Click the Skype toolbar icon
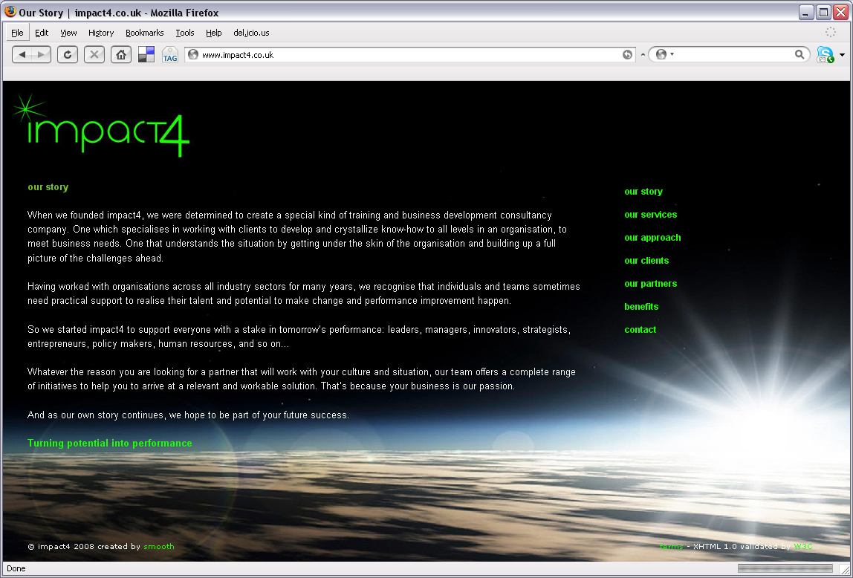The height and width of the screenshot is (578, 853). click(825, 54)
